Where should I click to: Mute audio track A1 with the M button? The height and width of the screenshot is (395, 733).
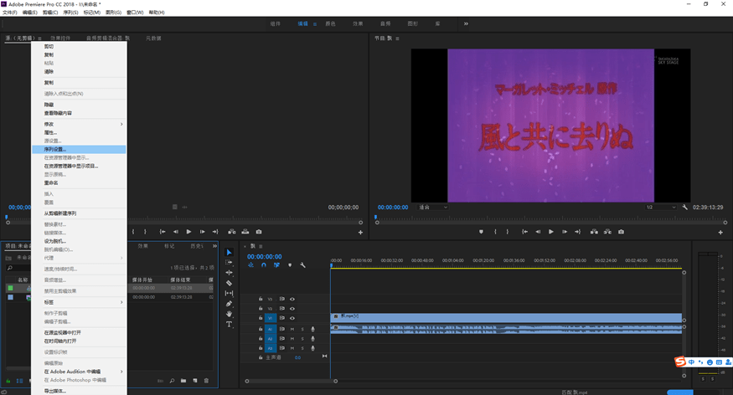pos(292,329)
